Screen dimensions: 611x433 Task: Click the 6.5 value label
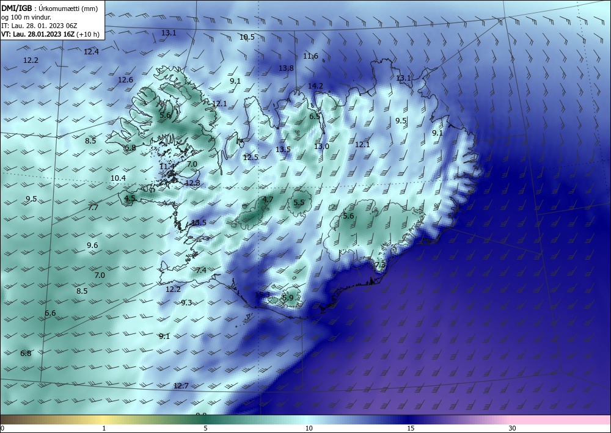click(315, 116)
